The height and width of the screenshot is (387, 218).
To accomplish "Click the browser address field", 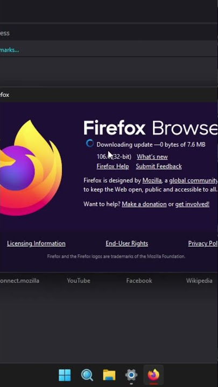I will coord(109,33).
